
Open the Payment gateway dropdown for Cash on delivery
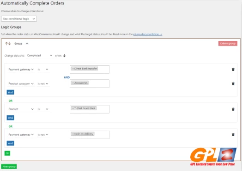point(21,135)
